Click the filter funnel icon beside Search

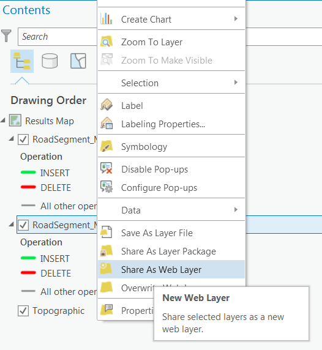coord(6,35)
